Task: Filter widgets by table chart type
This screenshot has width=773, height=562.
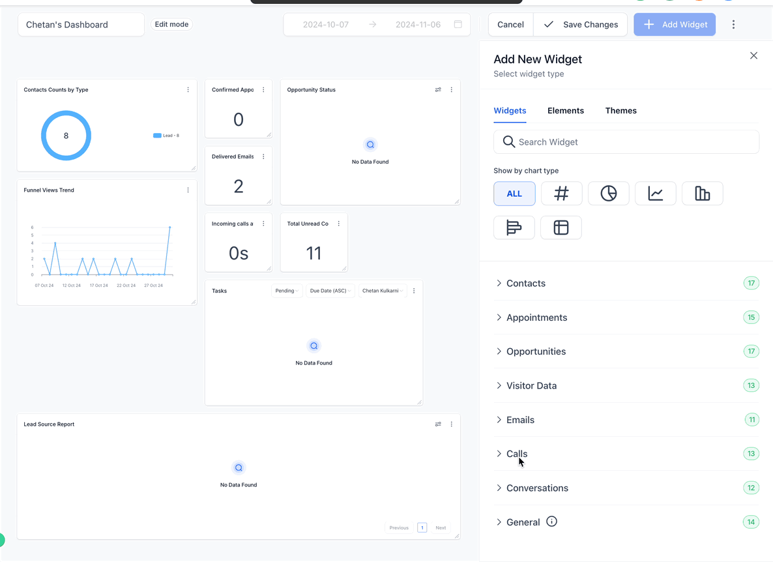Action: (x=561, y=228)
